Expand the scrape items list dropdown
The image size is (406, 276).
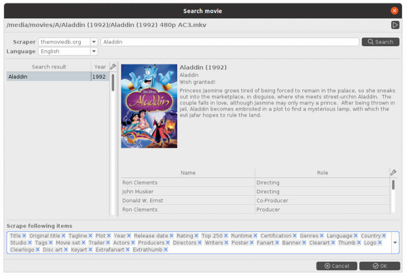pyautogui.click(x=395, y=243)
